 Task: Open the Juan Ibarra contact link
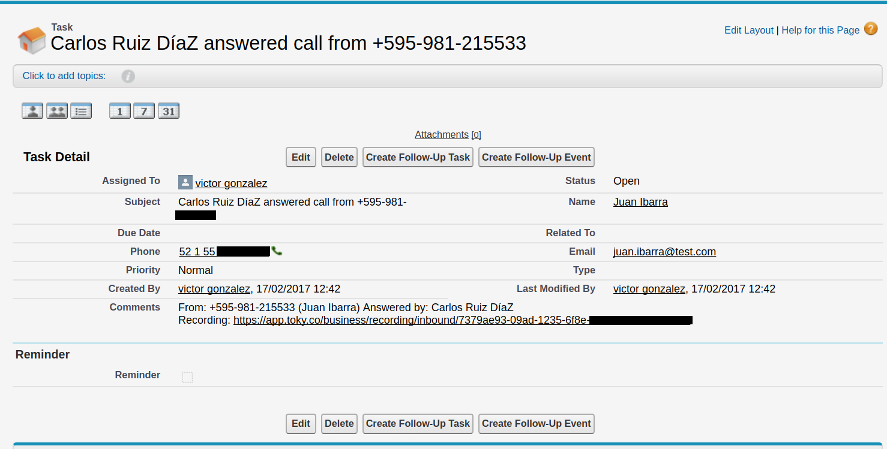(x=640, y=202)
